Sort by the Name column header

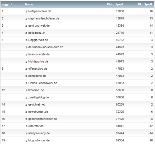(x=29, y=4)
